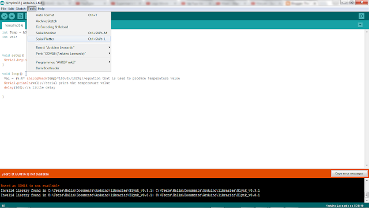Viewport: 369px width, 208px height.
Task: Select Auto Format menu entry
Action: coord(69,15)
